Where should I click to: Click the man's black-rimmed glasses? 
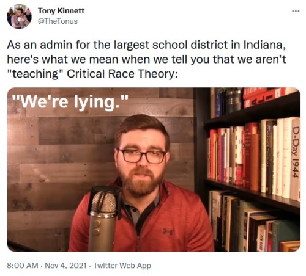click(142, 156)
